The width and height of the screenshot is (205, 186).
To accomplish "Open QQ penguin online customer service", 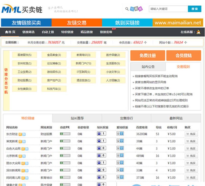I will pos(198,32).
